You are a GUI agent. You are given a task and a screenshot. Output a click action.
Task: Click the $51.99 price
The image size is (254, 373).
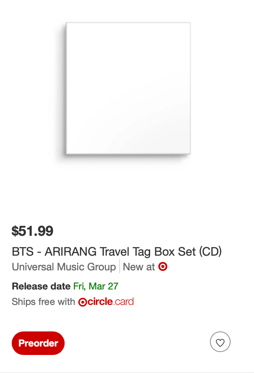click(x=33, y=231)
